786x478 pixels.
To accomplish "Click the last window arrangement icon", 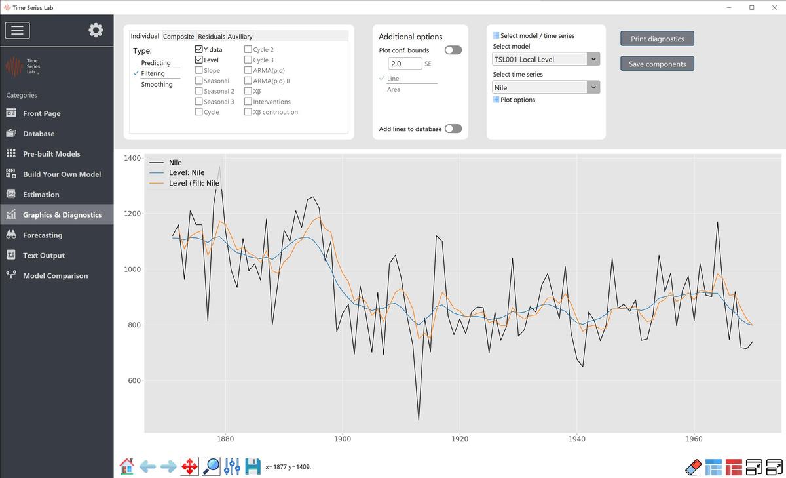I will (774, 467).
